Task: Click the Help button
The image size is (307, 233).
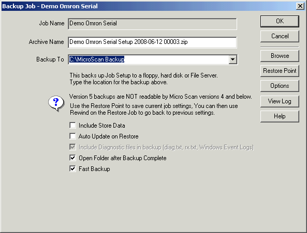Action: [280, 116]
